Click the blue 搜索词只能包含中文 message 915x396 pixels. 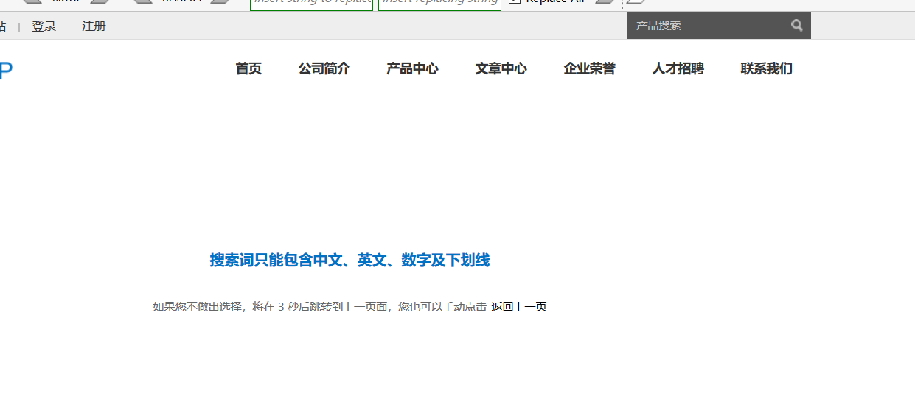[349, 260]
